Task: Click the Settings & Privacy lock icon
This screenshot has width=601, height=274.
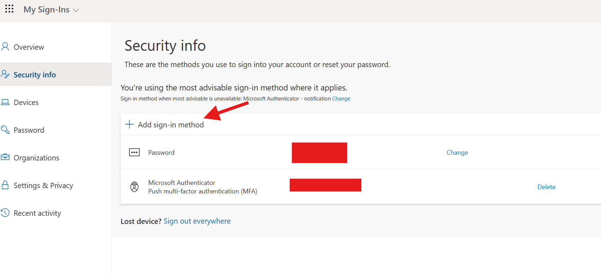Action: tap(5, 185)
